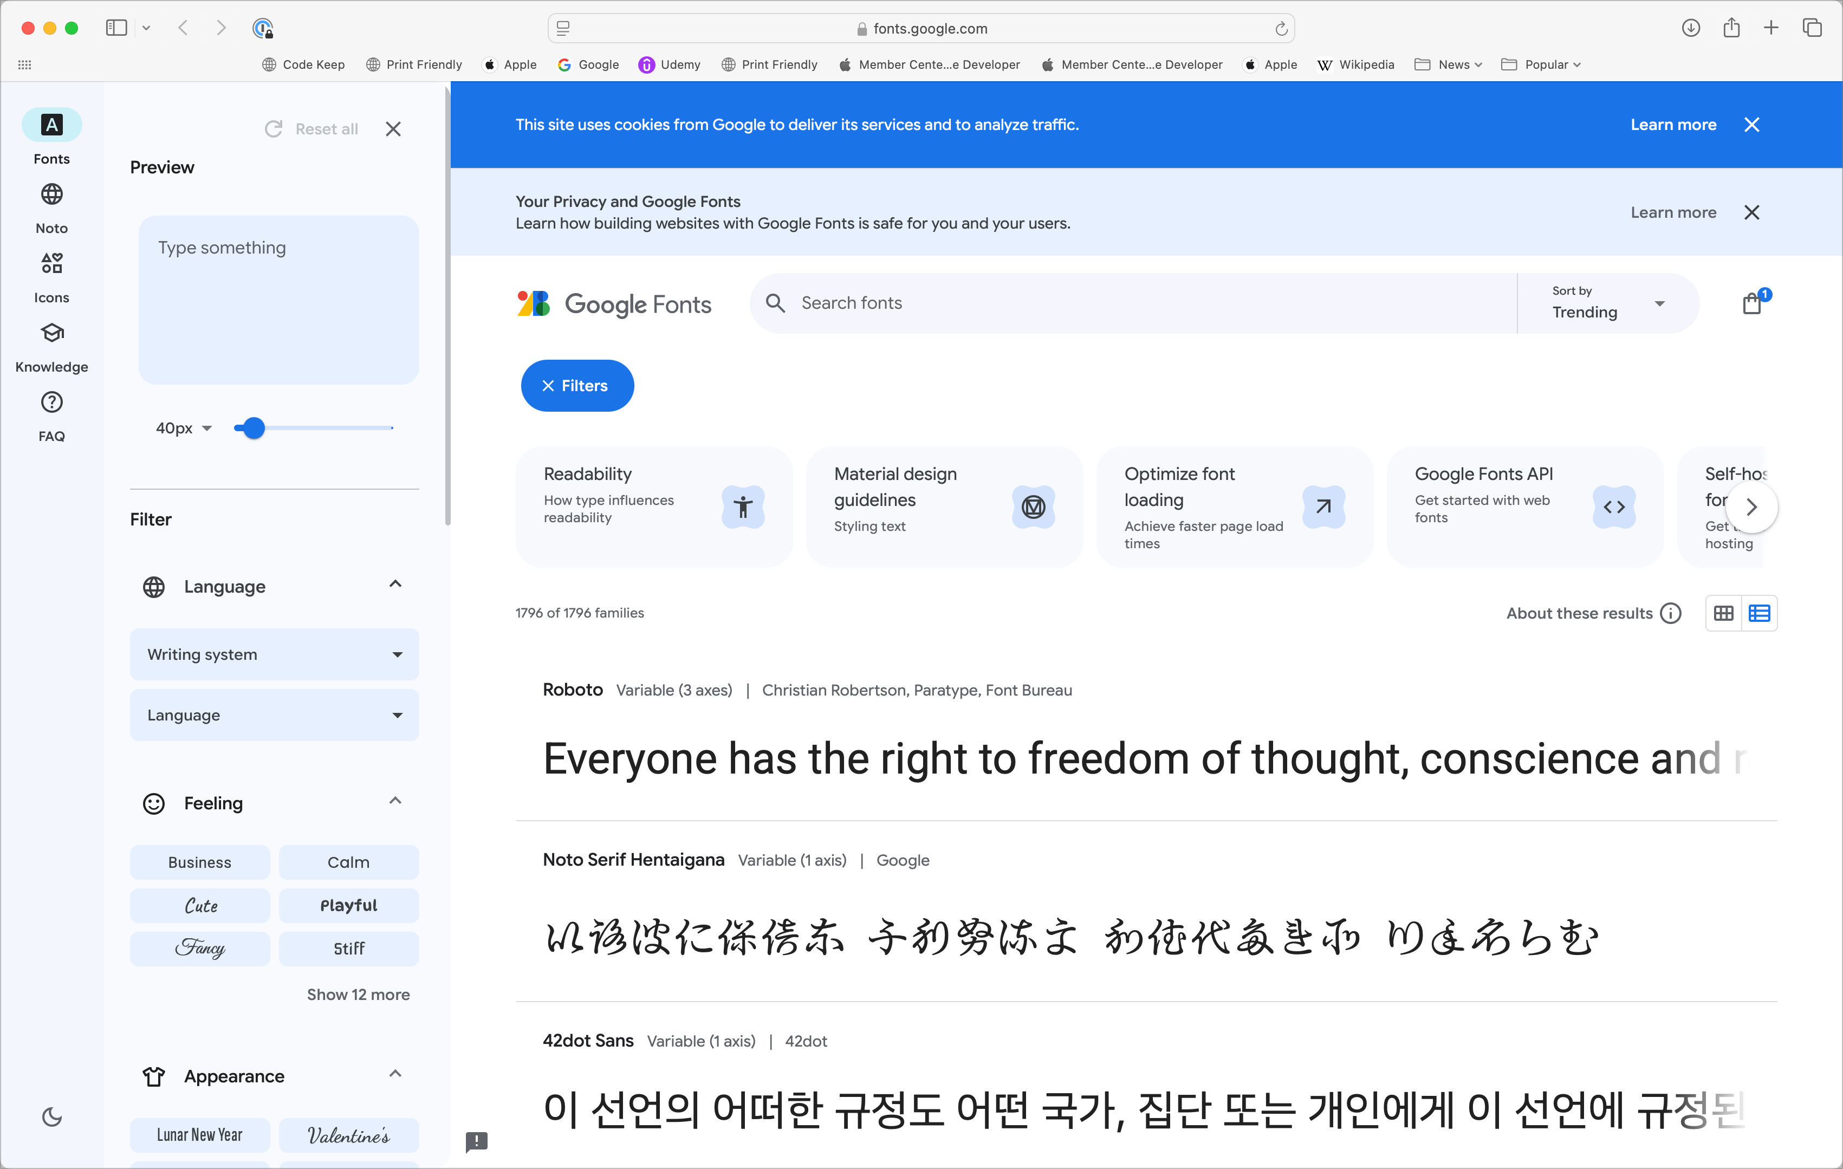Access the Knowledge panel icon
The width and height of the screenshot is (1843, 1169).
tap(51, 333)
